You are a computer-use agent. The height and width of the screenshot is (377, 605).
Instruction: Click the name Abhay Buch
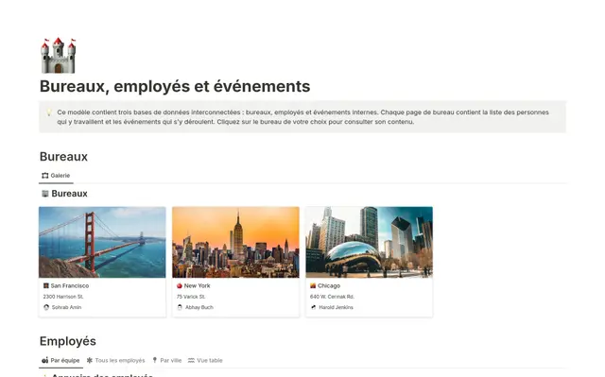(x=199, y=307)
